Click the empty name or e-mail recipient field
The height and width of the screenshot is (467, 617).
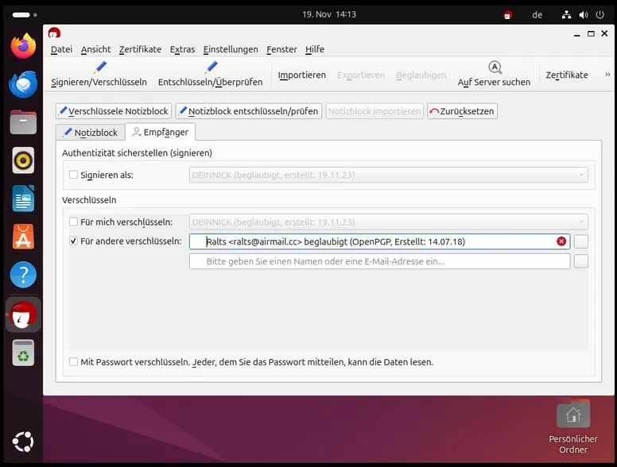(379, 261)
